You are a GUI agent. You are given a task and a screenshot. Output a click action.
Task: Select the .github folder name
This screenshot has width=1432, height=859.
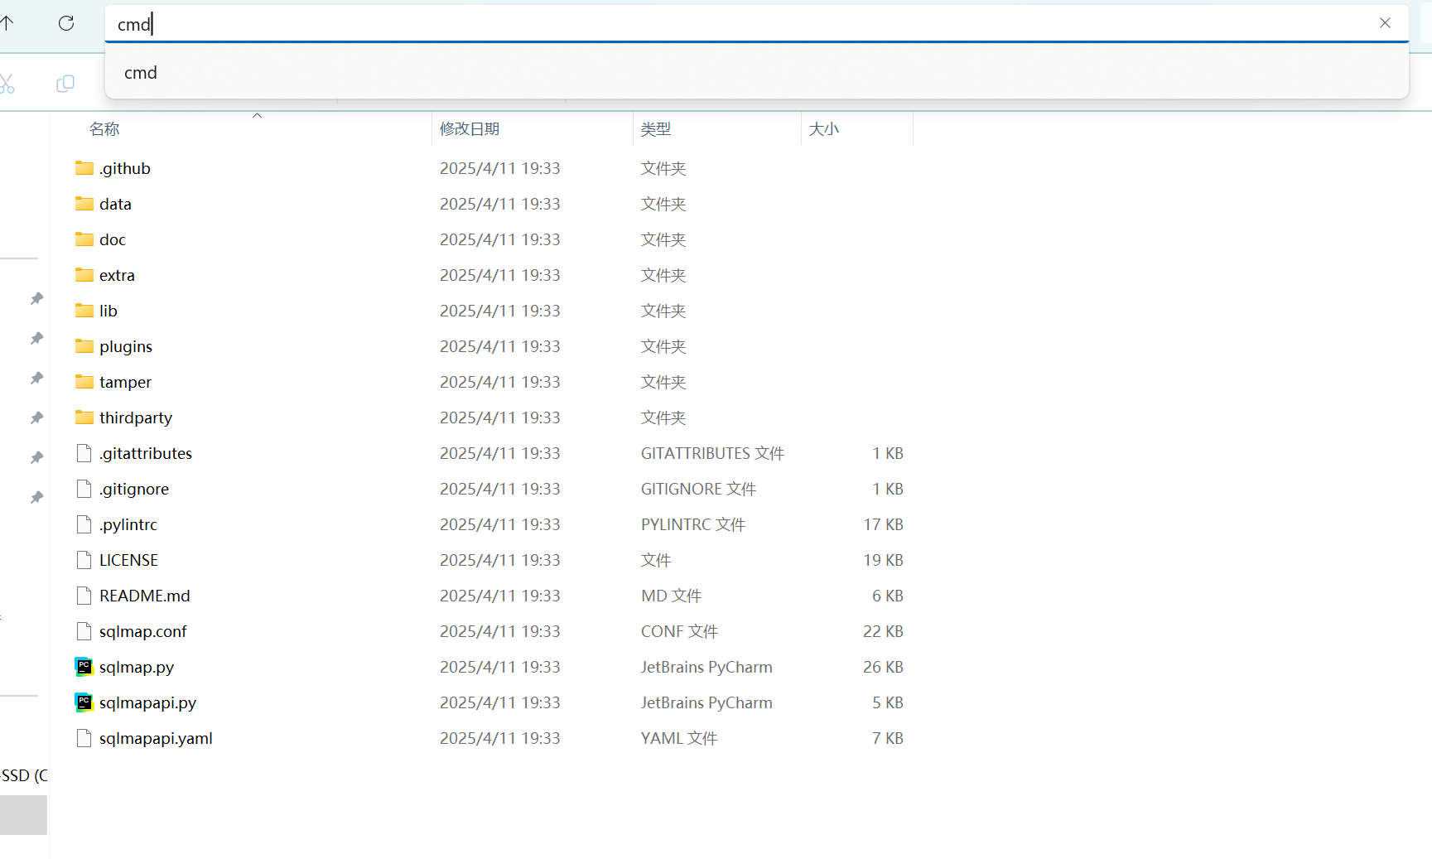(x=125, y=168)
